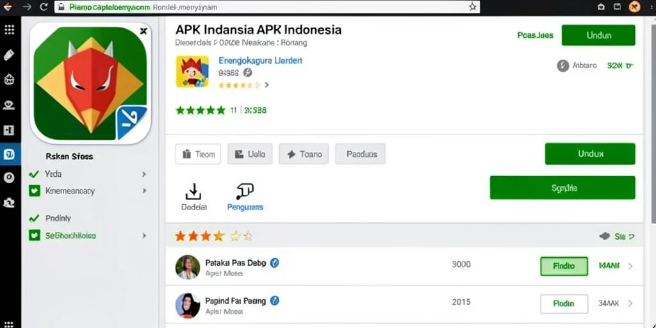Screen dimensions: 656x328
Task: Toggle the Knemeanoary checkbox
Action: 33,191
